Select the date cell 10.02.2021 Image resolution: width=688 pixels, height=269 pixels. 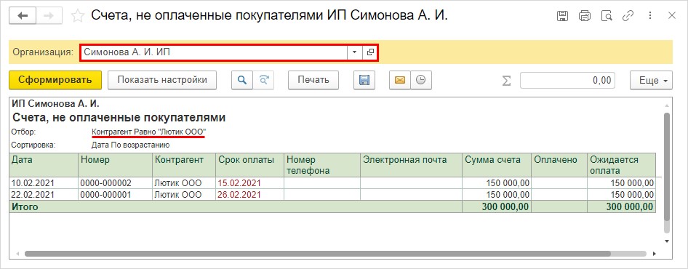[x=44, y=183]
